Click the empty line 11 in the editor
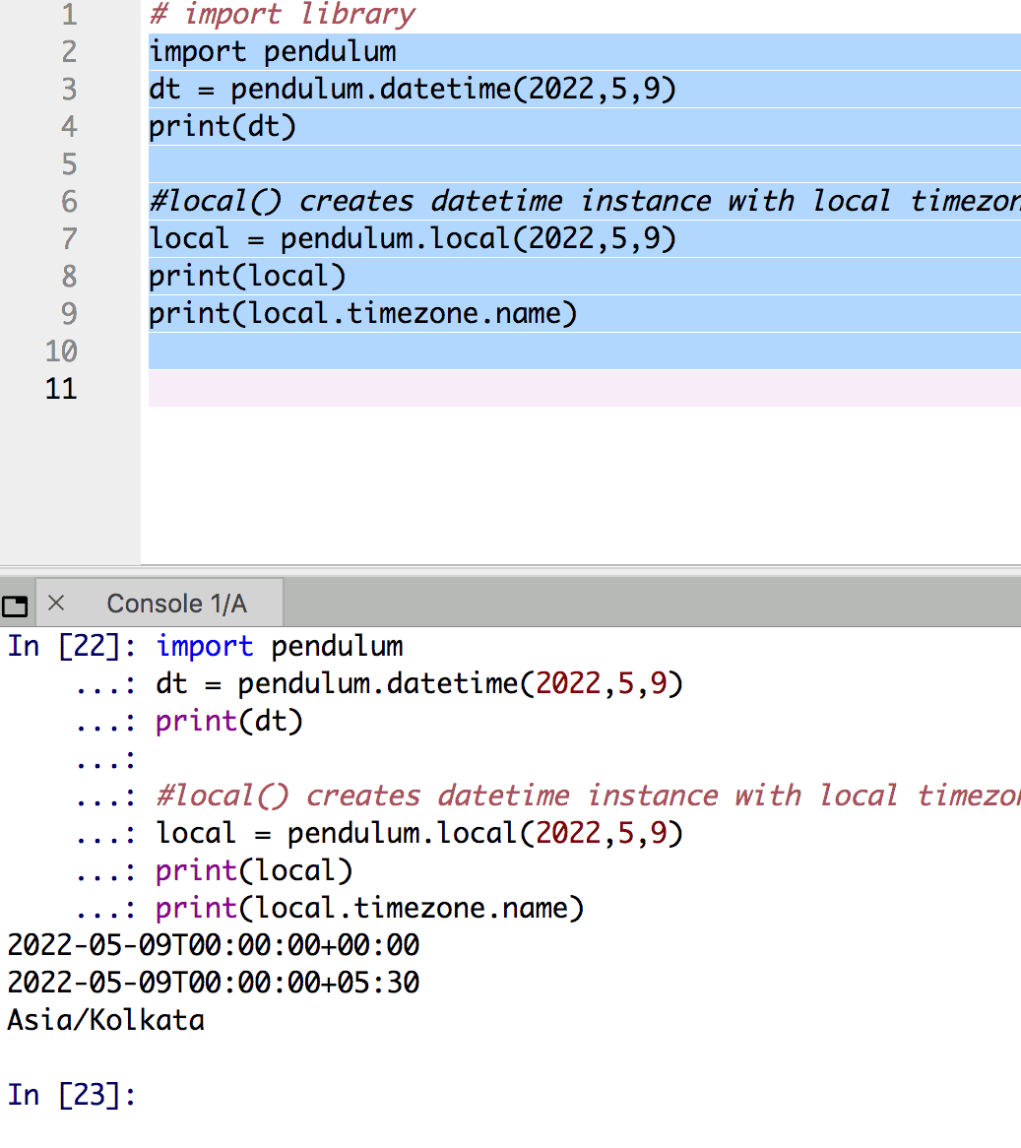The image size is (1021, 1148). coord(581,389)
